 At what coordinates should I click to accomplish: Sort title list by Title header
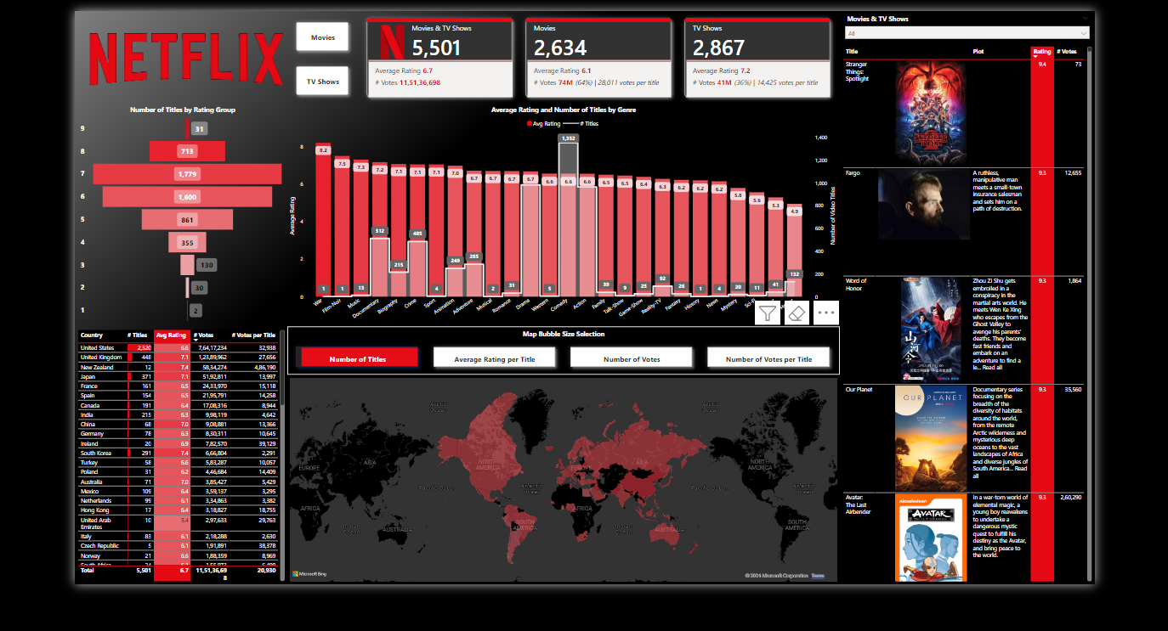pyautogui.click(x=852, y=51)
